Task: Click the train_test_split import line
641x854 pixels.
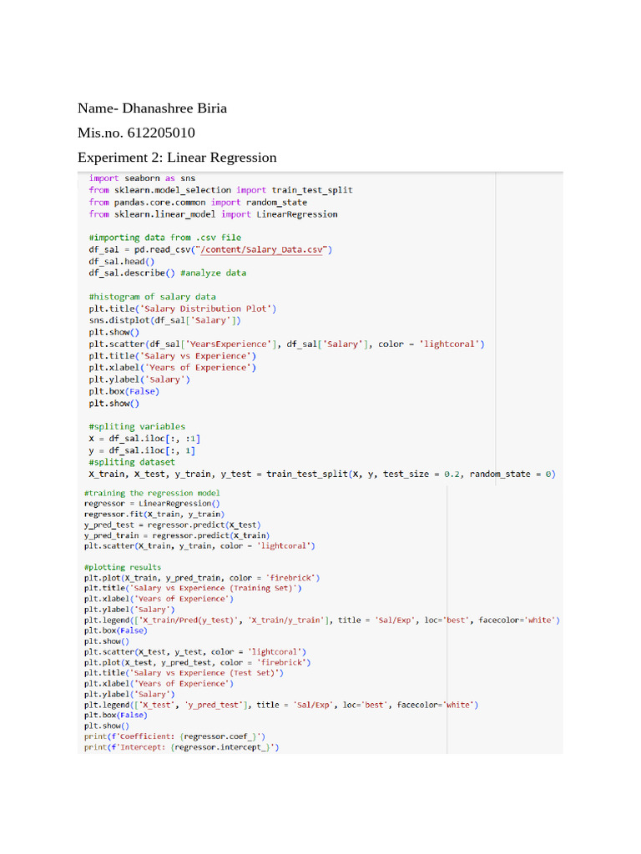Action: (x=220, y=190)
